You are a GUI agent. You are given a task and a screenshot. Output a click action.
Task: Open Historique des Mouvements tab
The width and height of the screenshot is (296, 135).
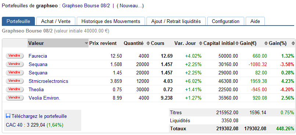[111, 21]
